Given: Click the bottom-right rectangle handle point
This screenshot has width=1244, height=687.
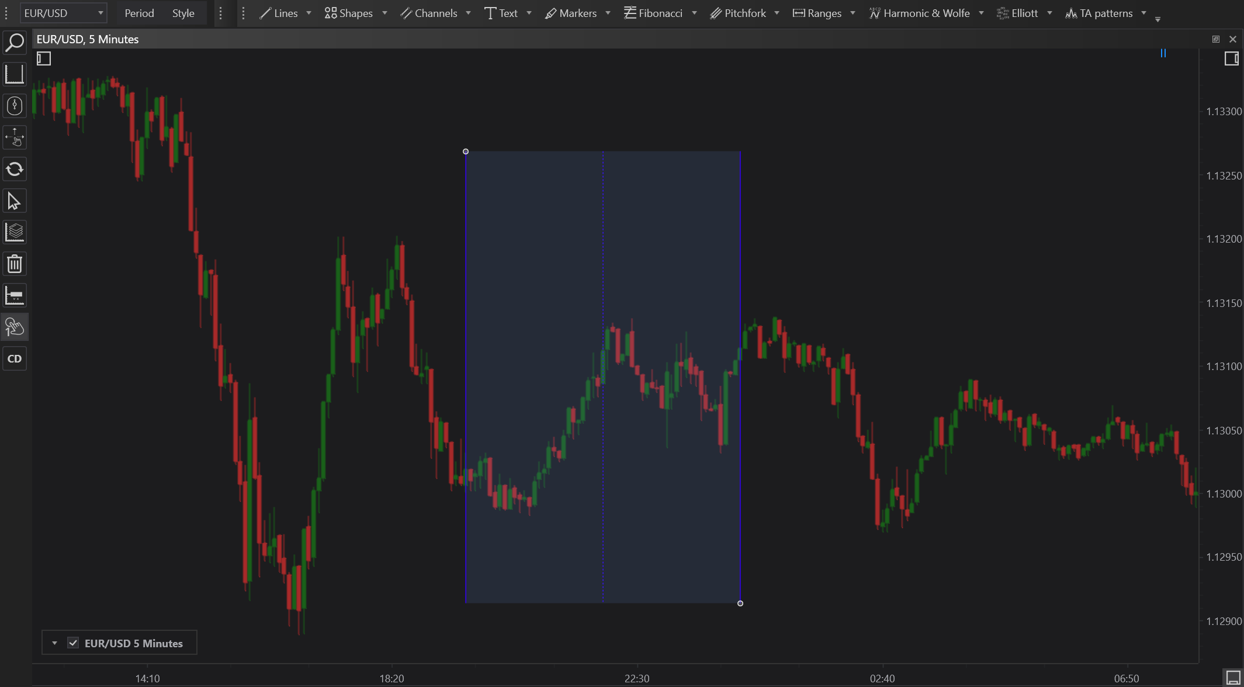Looking at the screenshot, I should [740, 603].
